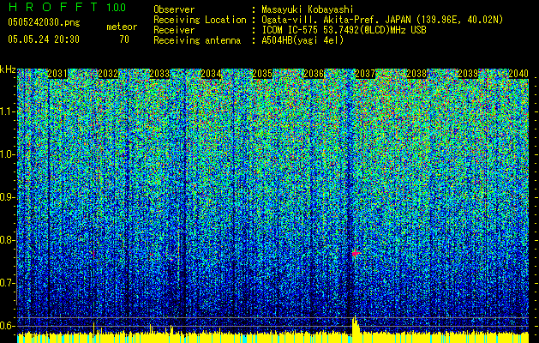Click the 2040 time marker

click(518, 74)
